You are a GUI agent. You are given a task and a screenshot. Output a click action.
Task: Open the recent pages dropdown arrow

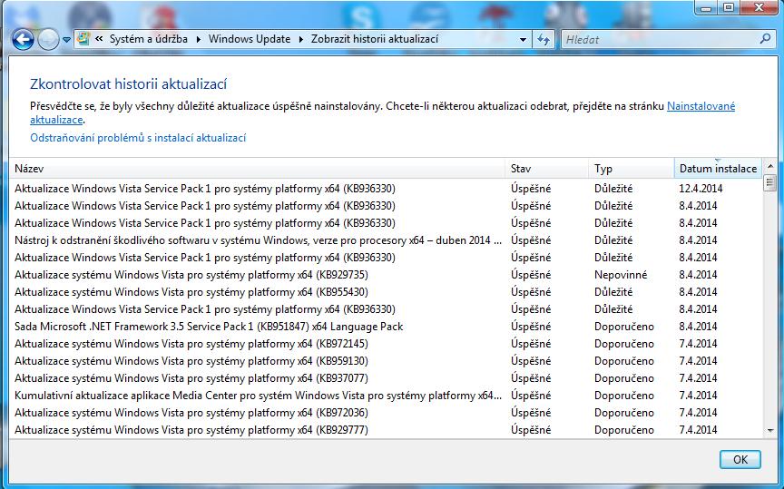[66, 40]
